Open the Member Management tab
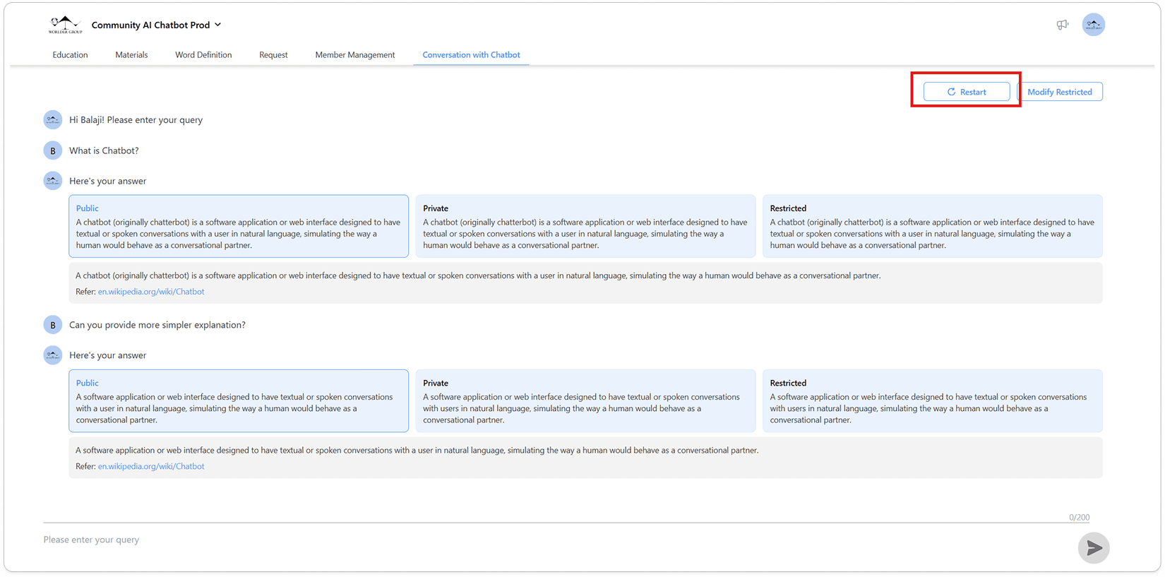1165x577 pixels. point(354,55)
